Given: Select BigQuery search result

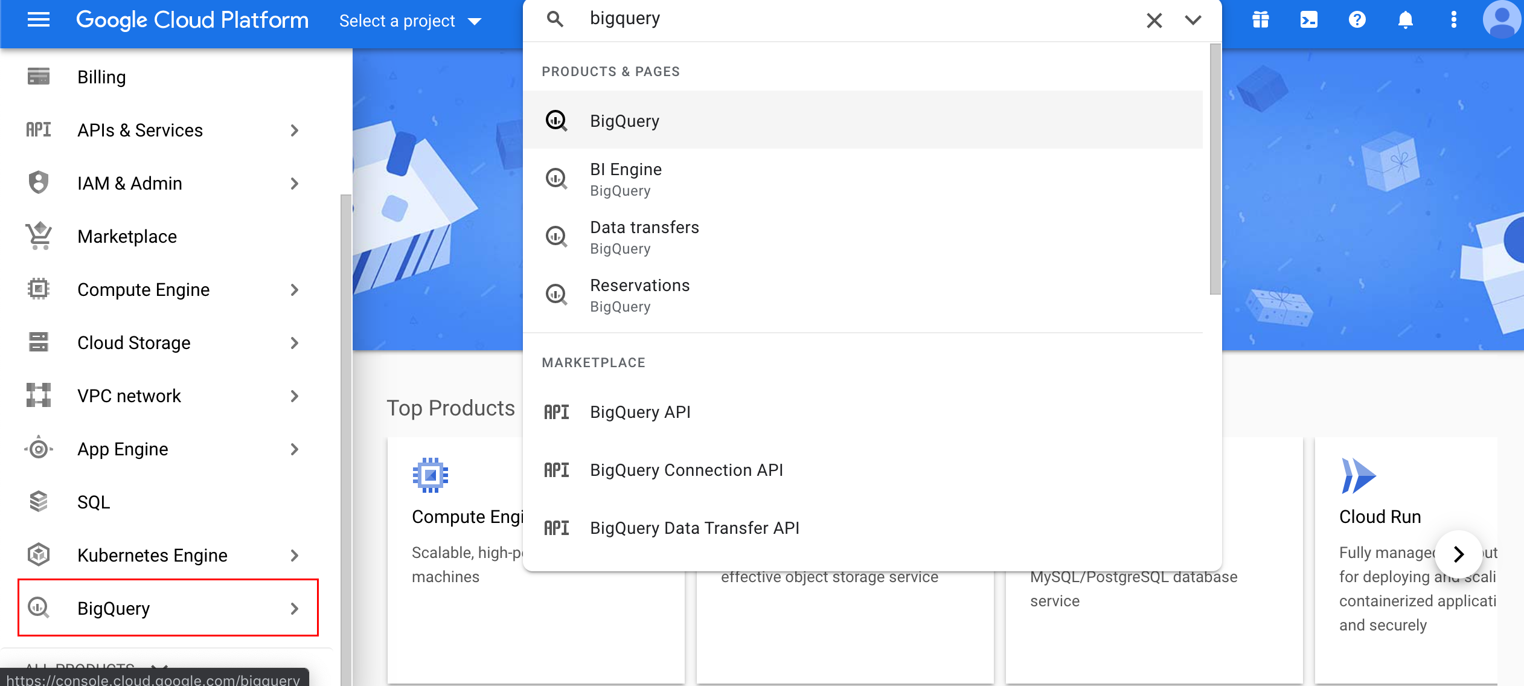Looking at the screenshot, I should click(863, 120).
